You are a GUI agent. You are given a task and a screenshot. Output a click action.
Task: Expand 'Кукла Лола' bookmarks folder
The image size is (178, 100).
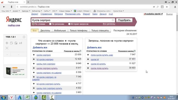pos(118,11)
